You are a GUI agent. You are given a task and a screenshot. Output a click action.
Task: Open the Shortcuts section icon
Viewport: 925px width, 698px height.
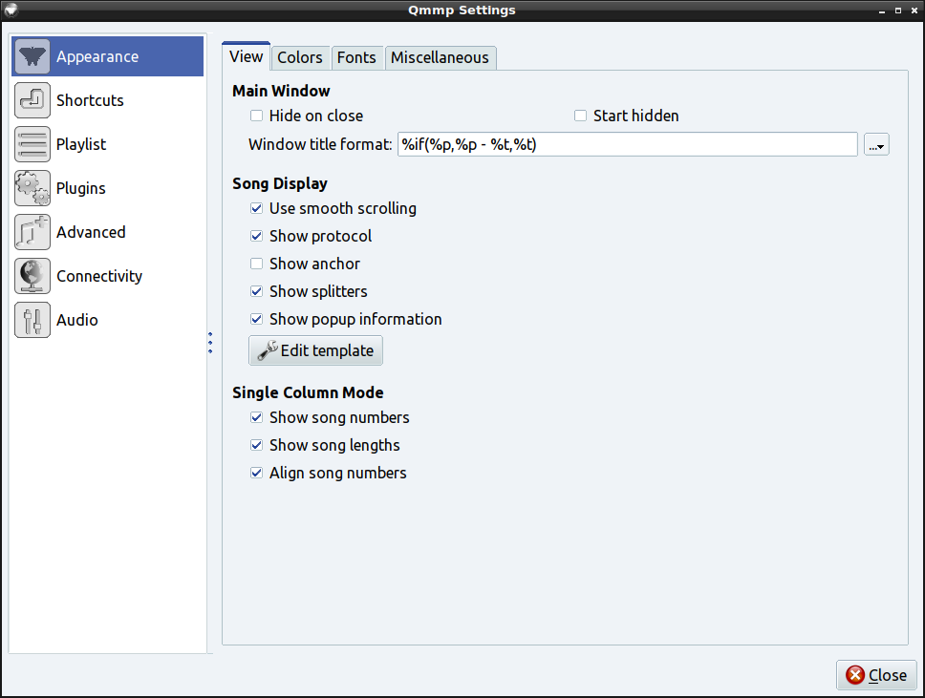32,100
